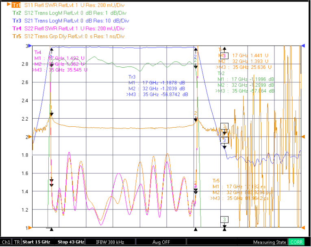Click marker 2 triangle on bottom axis
The width and height of the screenshot is (311, 247).
point(196,229)
